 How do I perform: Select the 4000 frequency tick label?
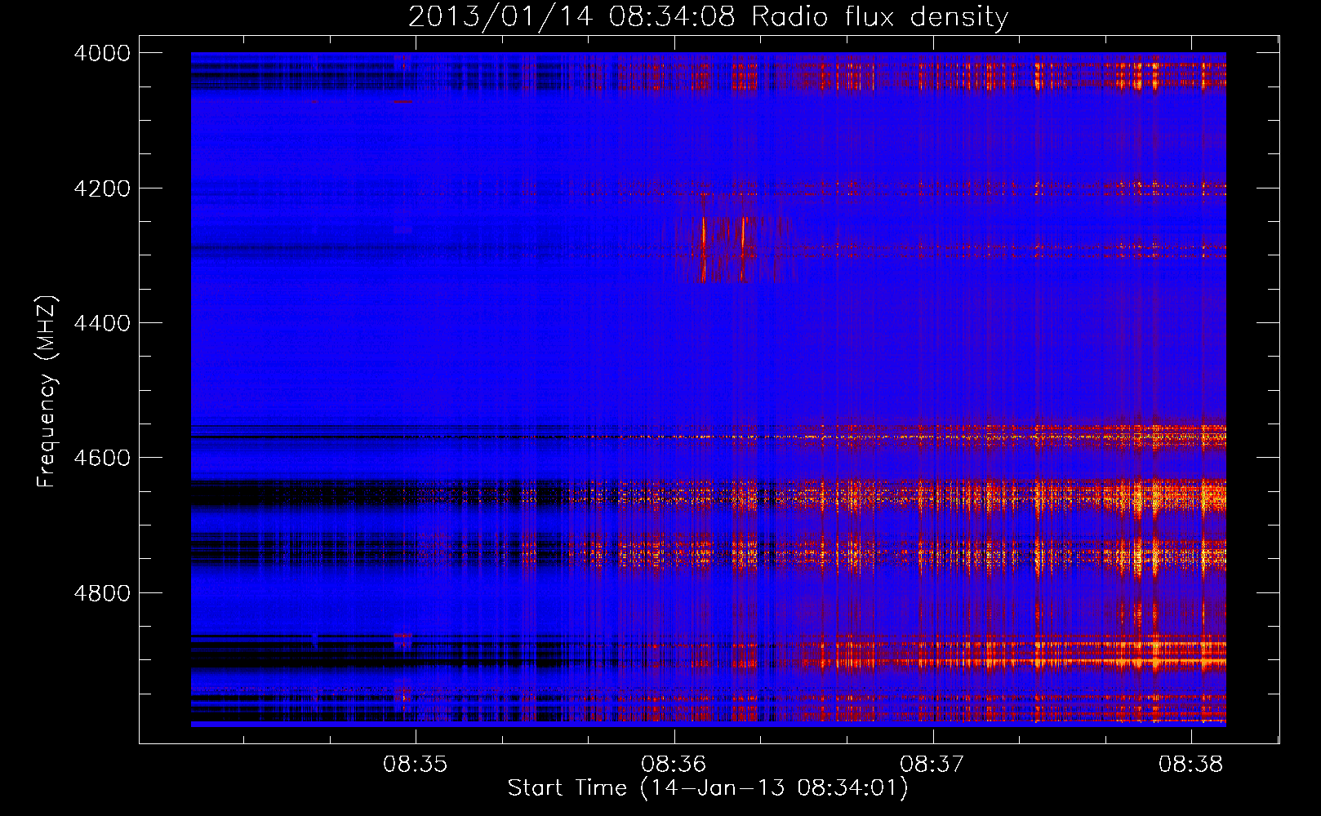point(102,53)
